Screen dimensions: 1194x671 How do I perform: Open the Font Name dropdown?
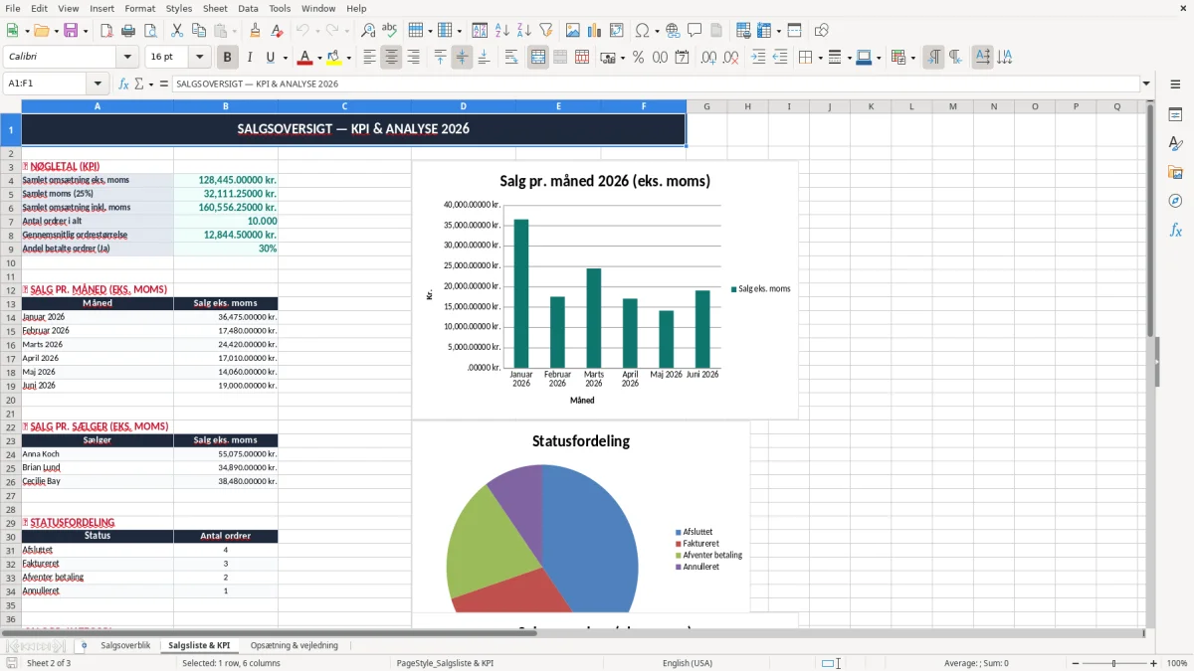127,58
